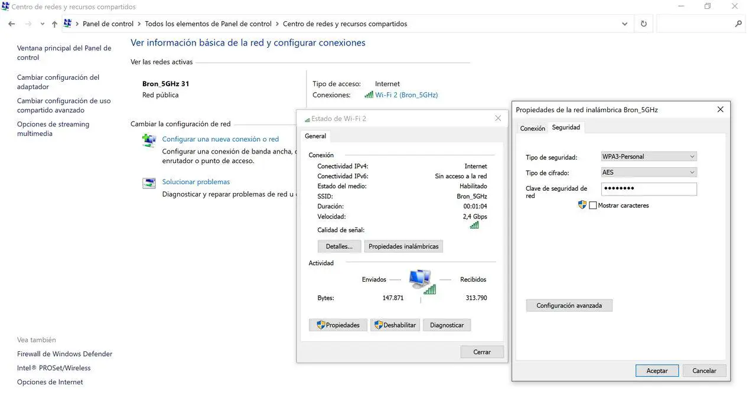
Task: Click the up-one-level arrow icon
Action: pos(54,24)
